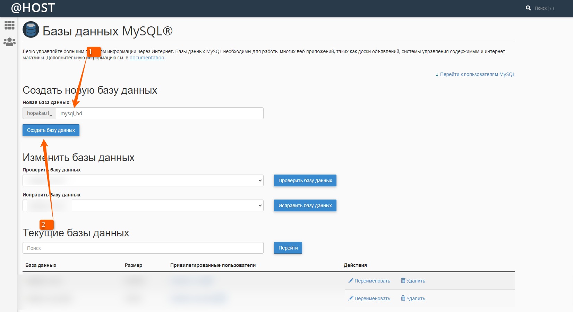Click the "Создать новую базу данных" heading
Viewport: 573px width, 312px height.
90,90
